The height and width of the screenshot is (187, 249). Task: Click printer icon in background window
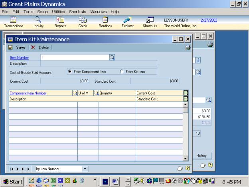point(210,44)
